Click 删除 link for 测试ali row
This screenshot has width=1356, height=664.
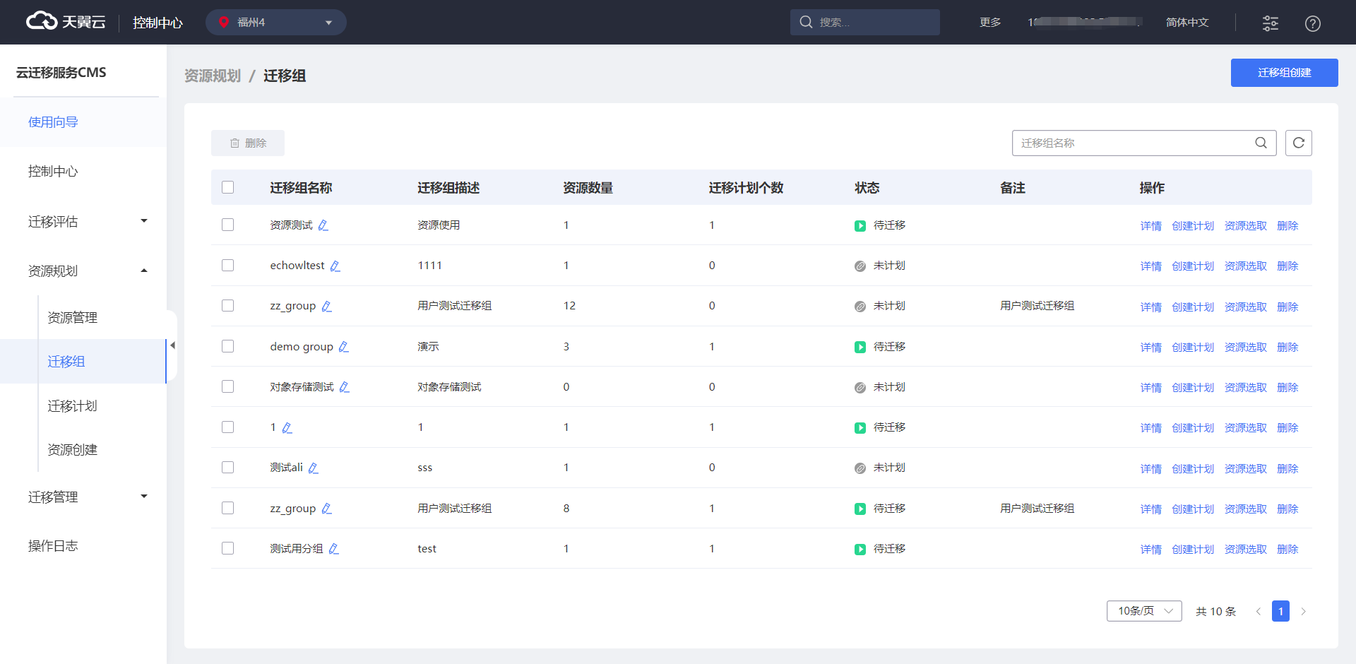[x=1288, y=468]
